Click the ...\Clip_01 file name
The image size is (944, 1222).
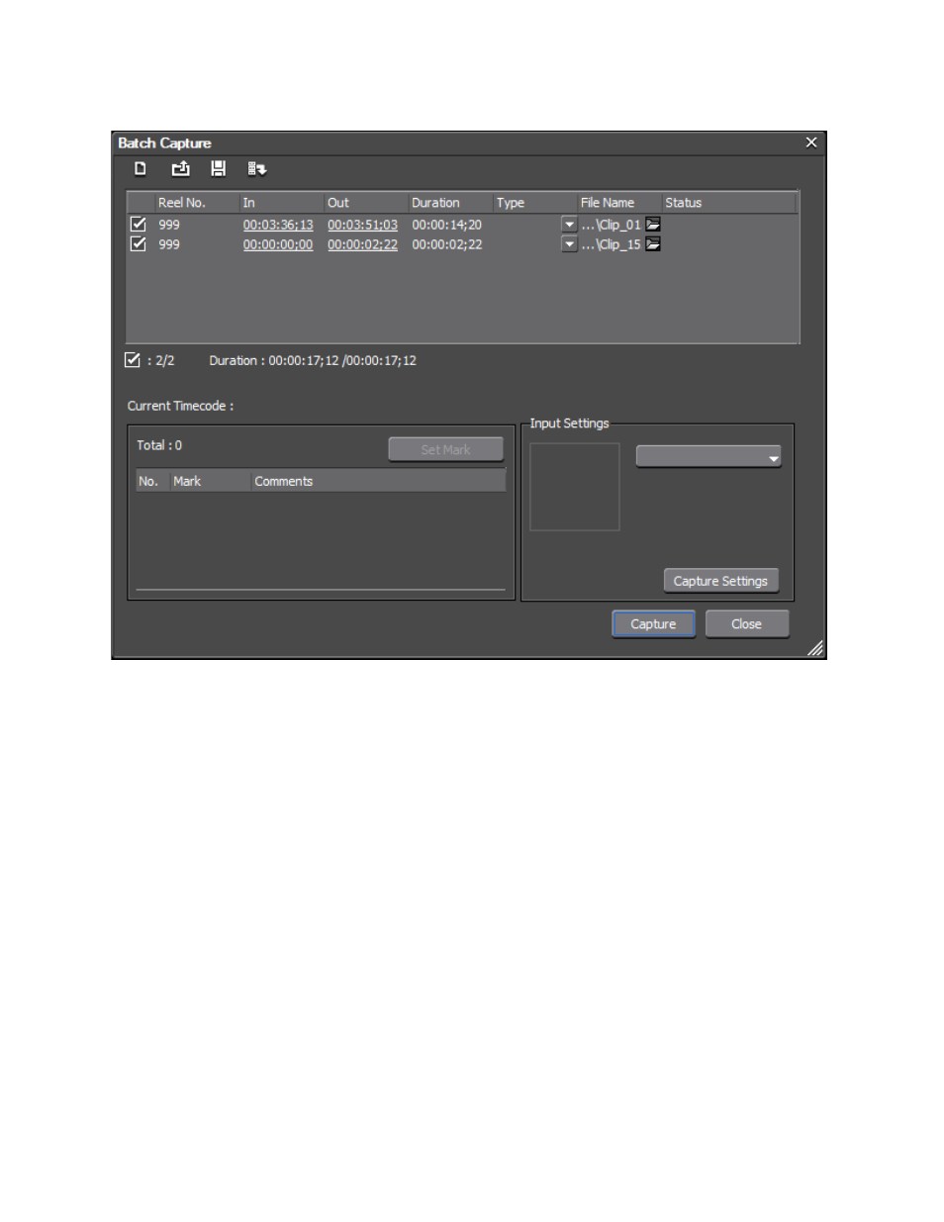[x=612, y=225]
